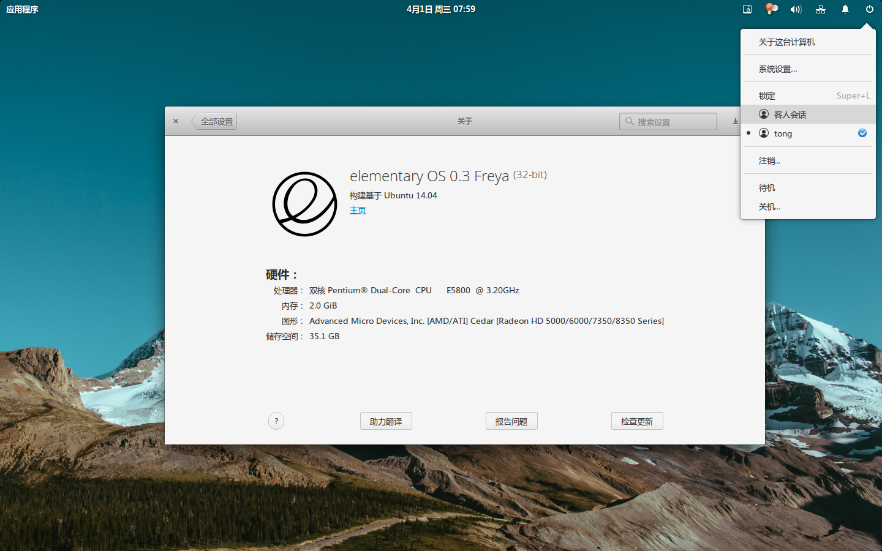Viewport: 882px width, 551px height.
Task: Open the keyboard layout indicator in top panel
Action: tap(747, 9)
